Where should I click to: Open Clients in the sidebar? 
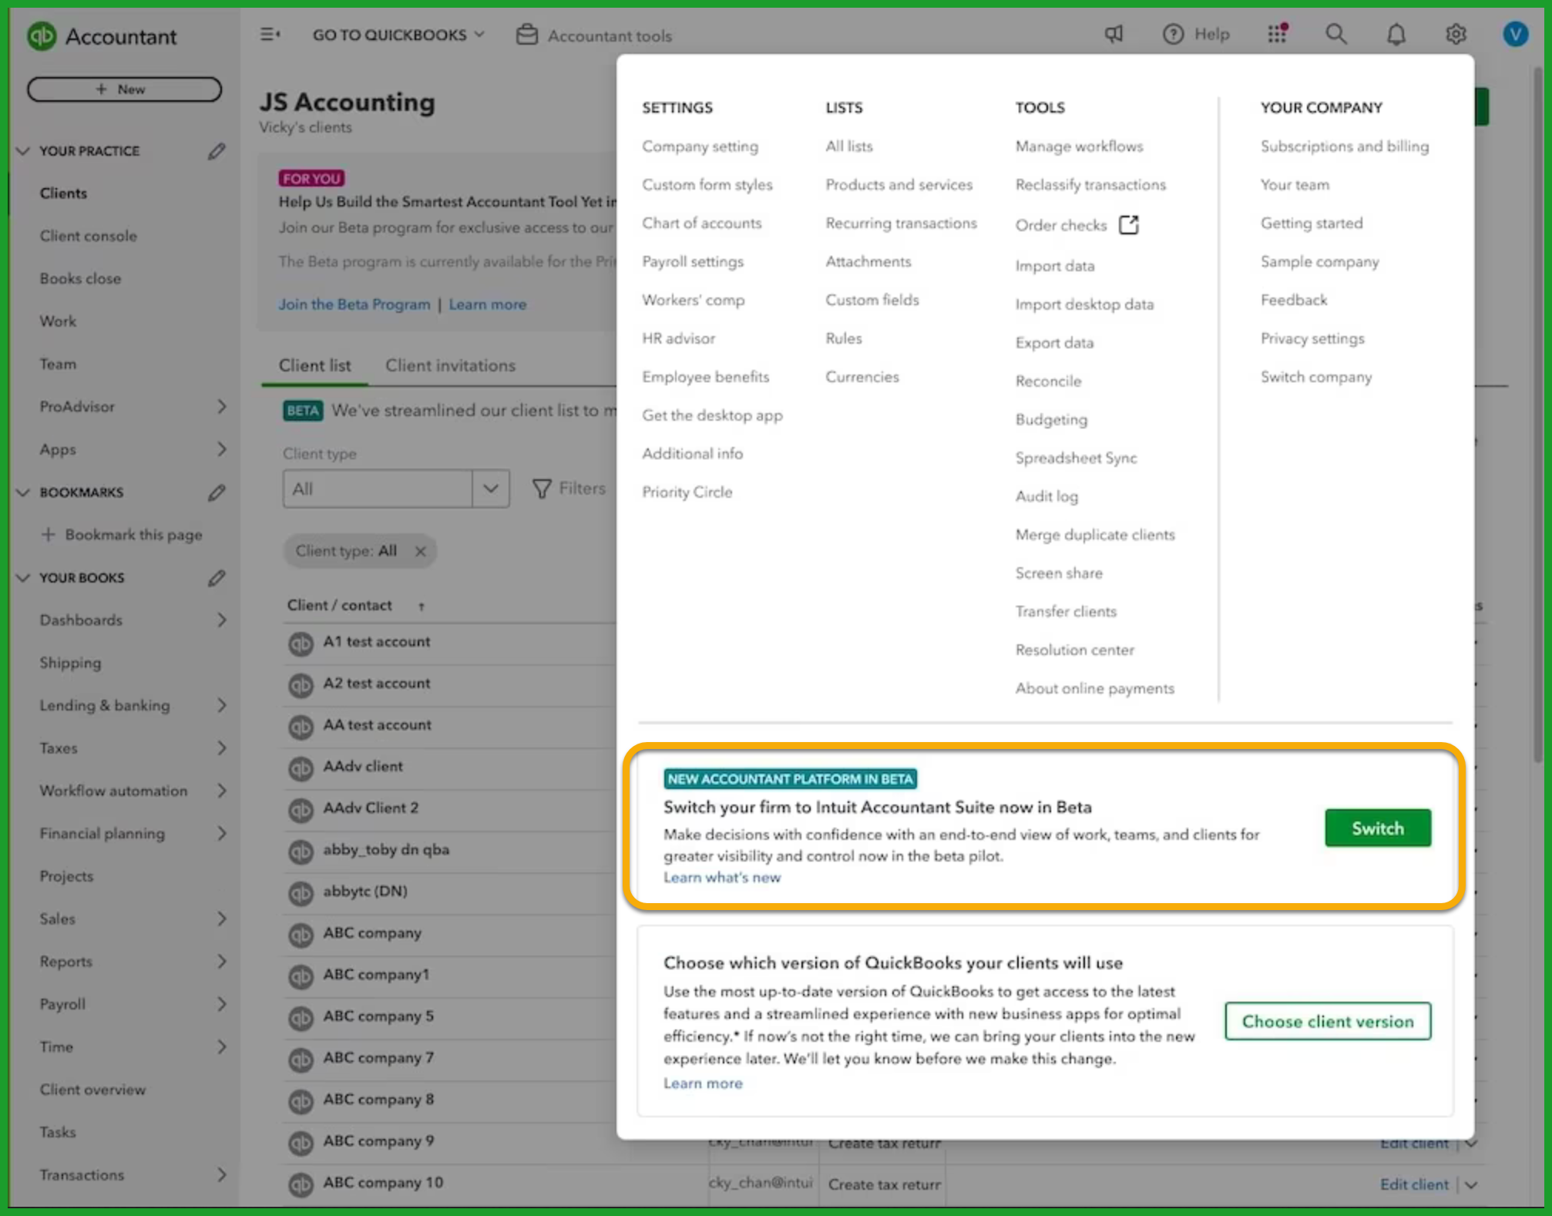pyautogui.click(x=63, y=193)
